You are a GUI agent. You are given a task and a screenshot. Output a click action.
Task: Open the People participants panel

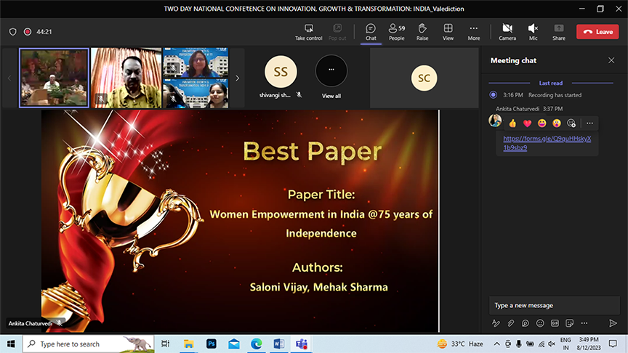pos(396,31)
